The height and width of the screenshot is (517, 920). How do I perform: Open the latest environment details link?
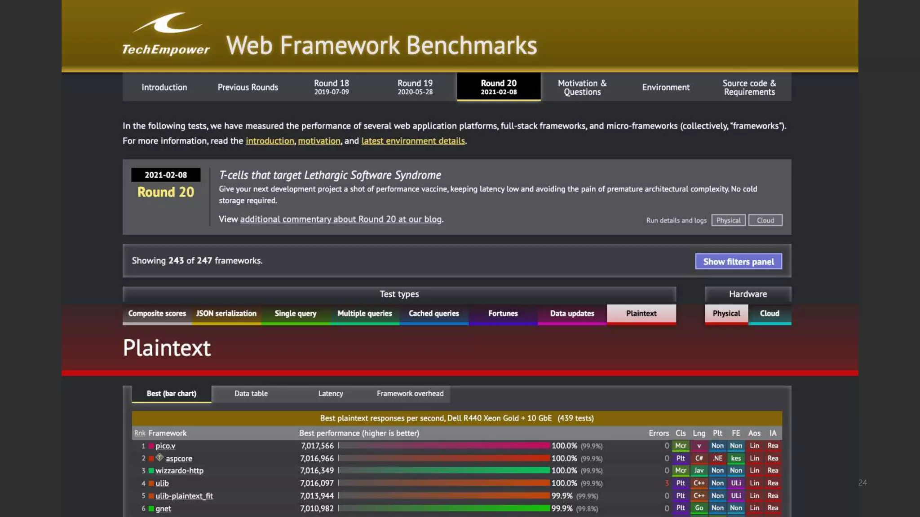413,141
